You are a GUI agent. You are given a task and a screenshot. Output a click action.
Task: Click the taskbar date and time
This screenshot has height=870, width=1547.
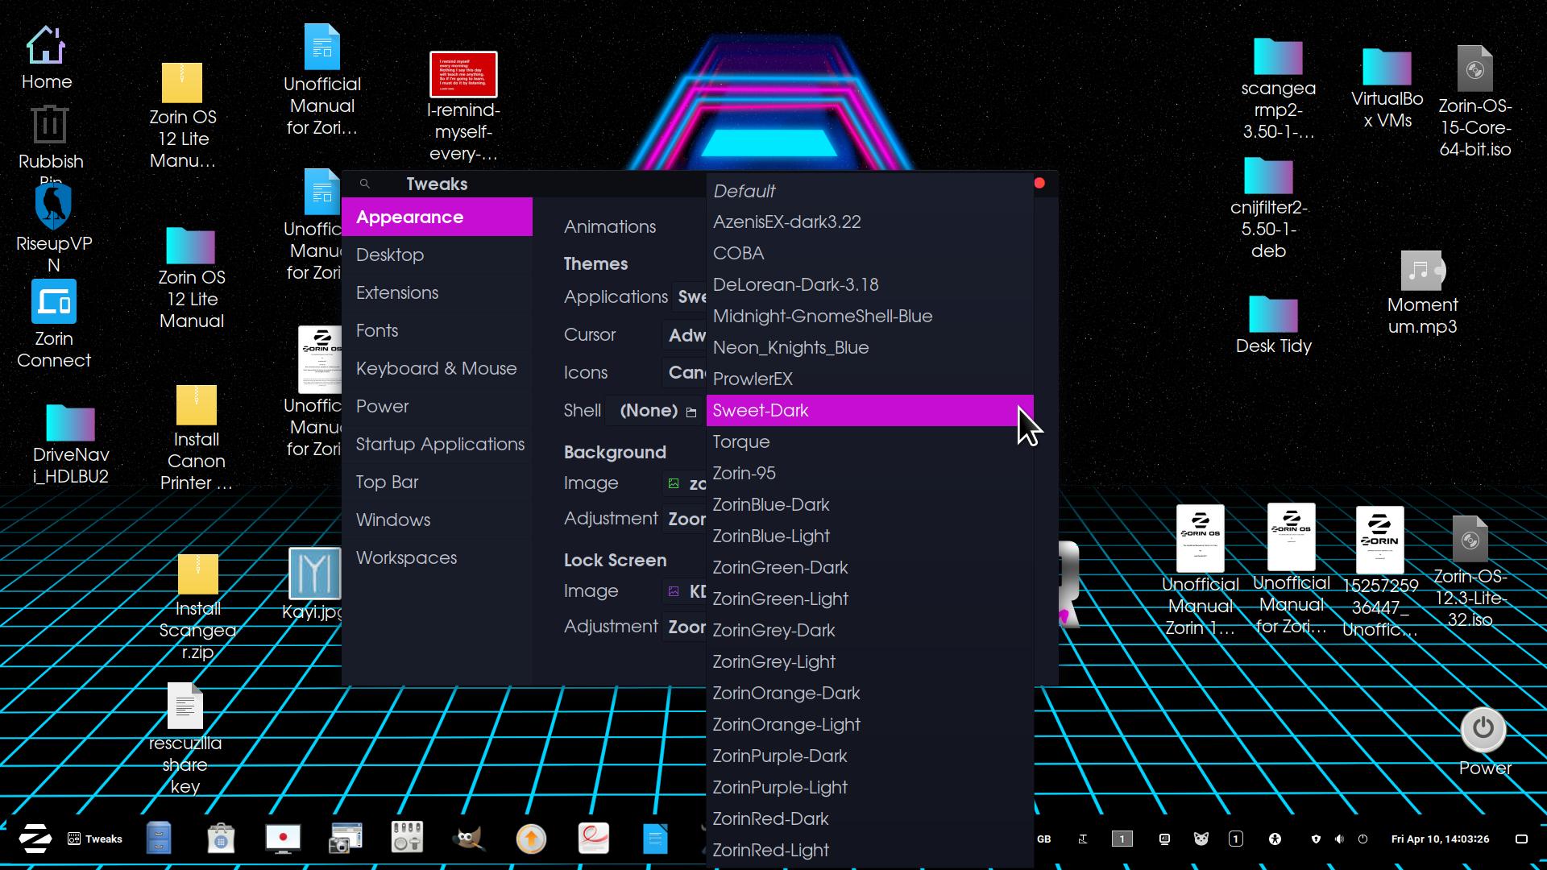pos(1440,839)
